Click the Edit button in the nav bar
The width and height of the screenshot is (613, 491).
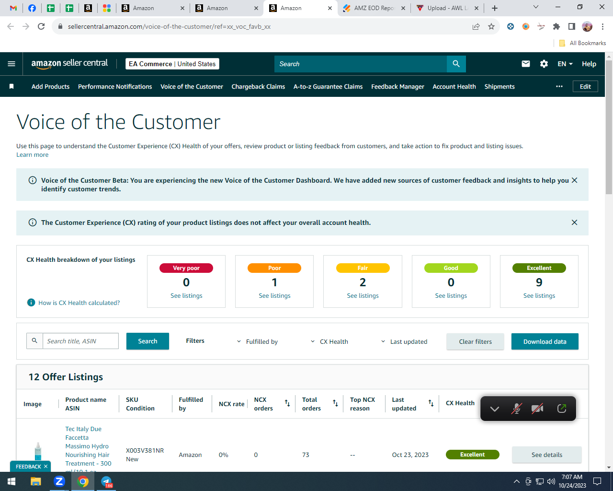(x=585, y=86)
